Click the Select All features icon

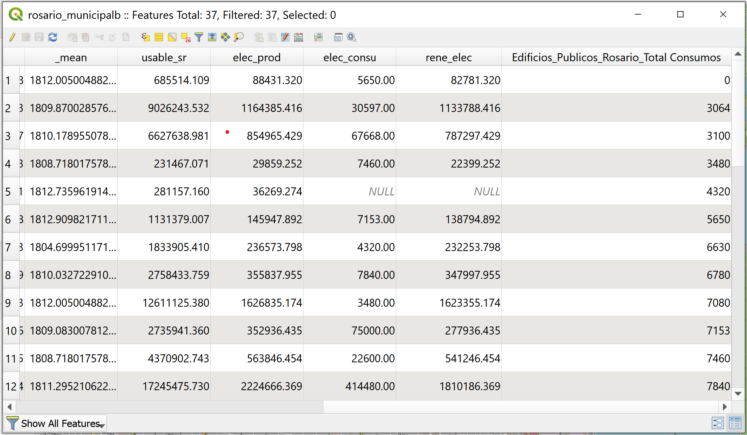(159, 37)
